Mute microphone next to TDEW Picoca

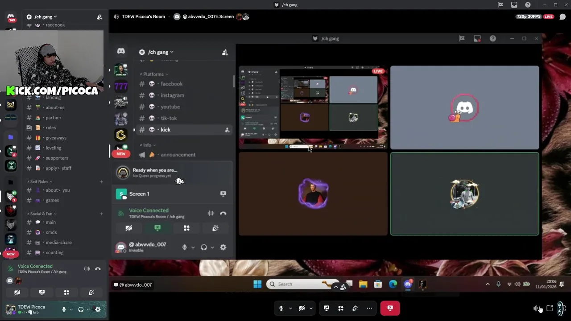pos(64,309)
